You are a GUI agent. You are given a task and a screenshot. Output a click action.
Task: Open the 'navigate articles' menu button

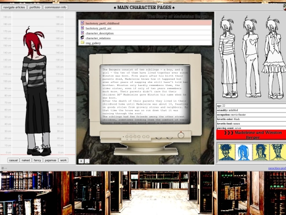14,7
